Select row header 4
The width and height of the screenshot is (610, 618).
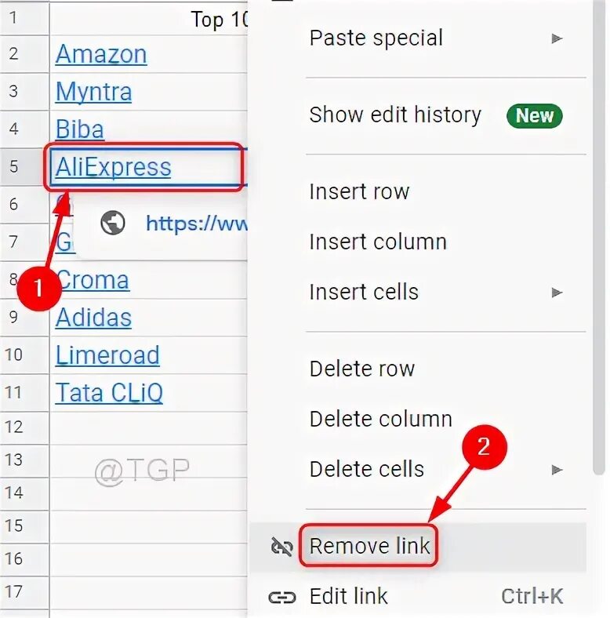pyautogui.click(x=24, y=129)
